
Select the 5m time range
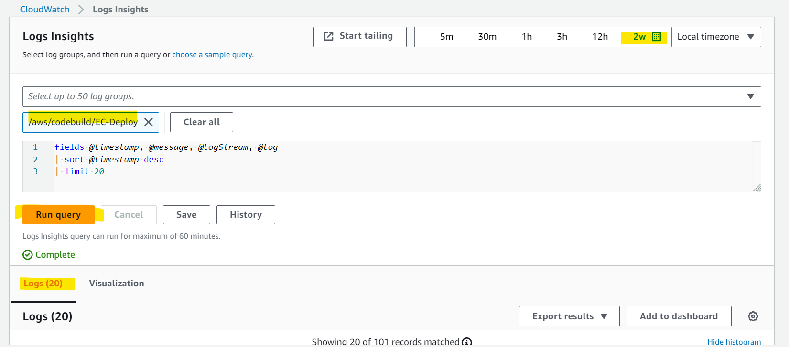point(446,37)
